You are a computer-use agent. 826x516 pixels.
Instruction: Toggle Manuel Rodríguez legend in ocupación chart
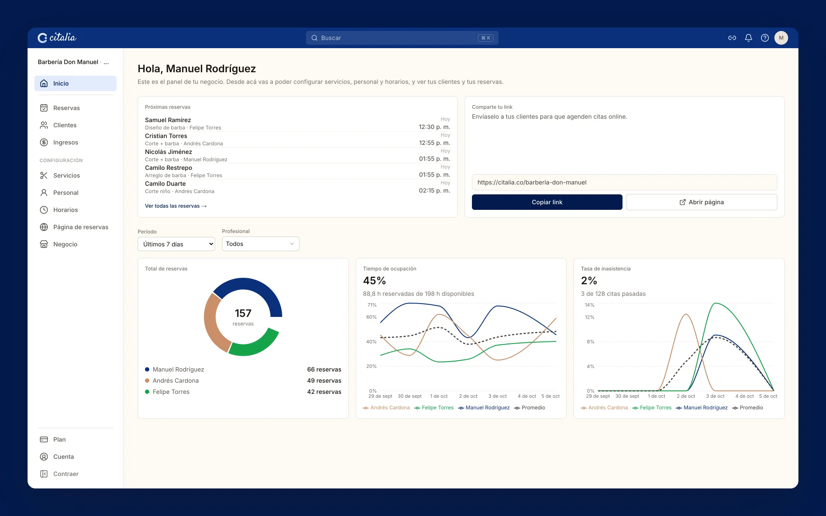[x=484, y=408]
